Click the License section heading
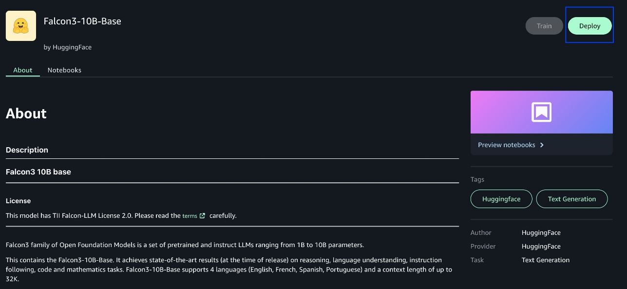This screenshot has width=627, height=289. pos(19,201)
